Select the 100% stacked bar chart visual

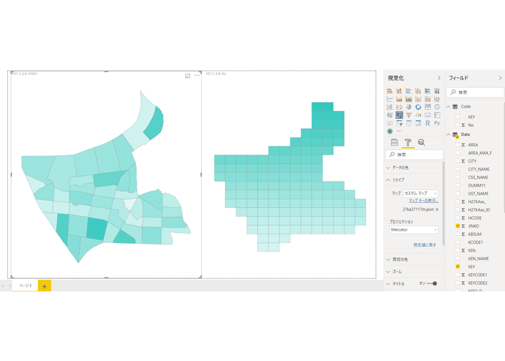[x=428, y=91]
